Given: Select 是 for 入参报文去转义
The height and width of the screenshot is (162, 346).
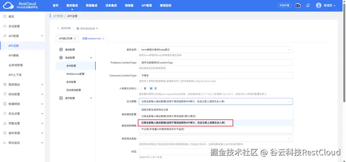Looking at the screenshot, I should point(141,89).
